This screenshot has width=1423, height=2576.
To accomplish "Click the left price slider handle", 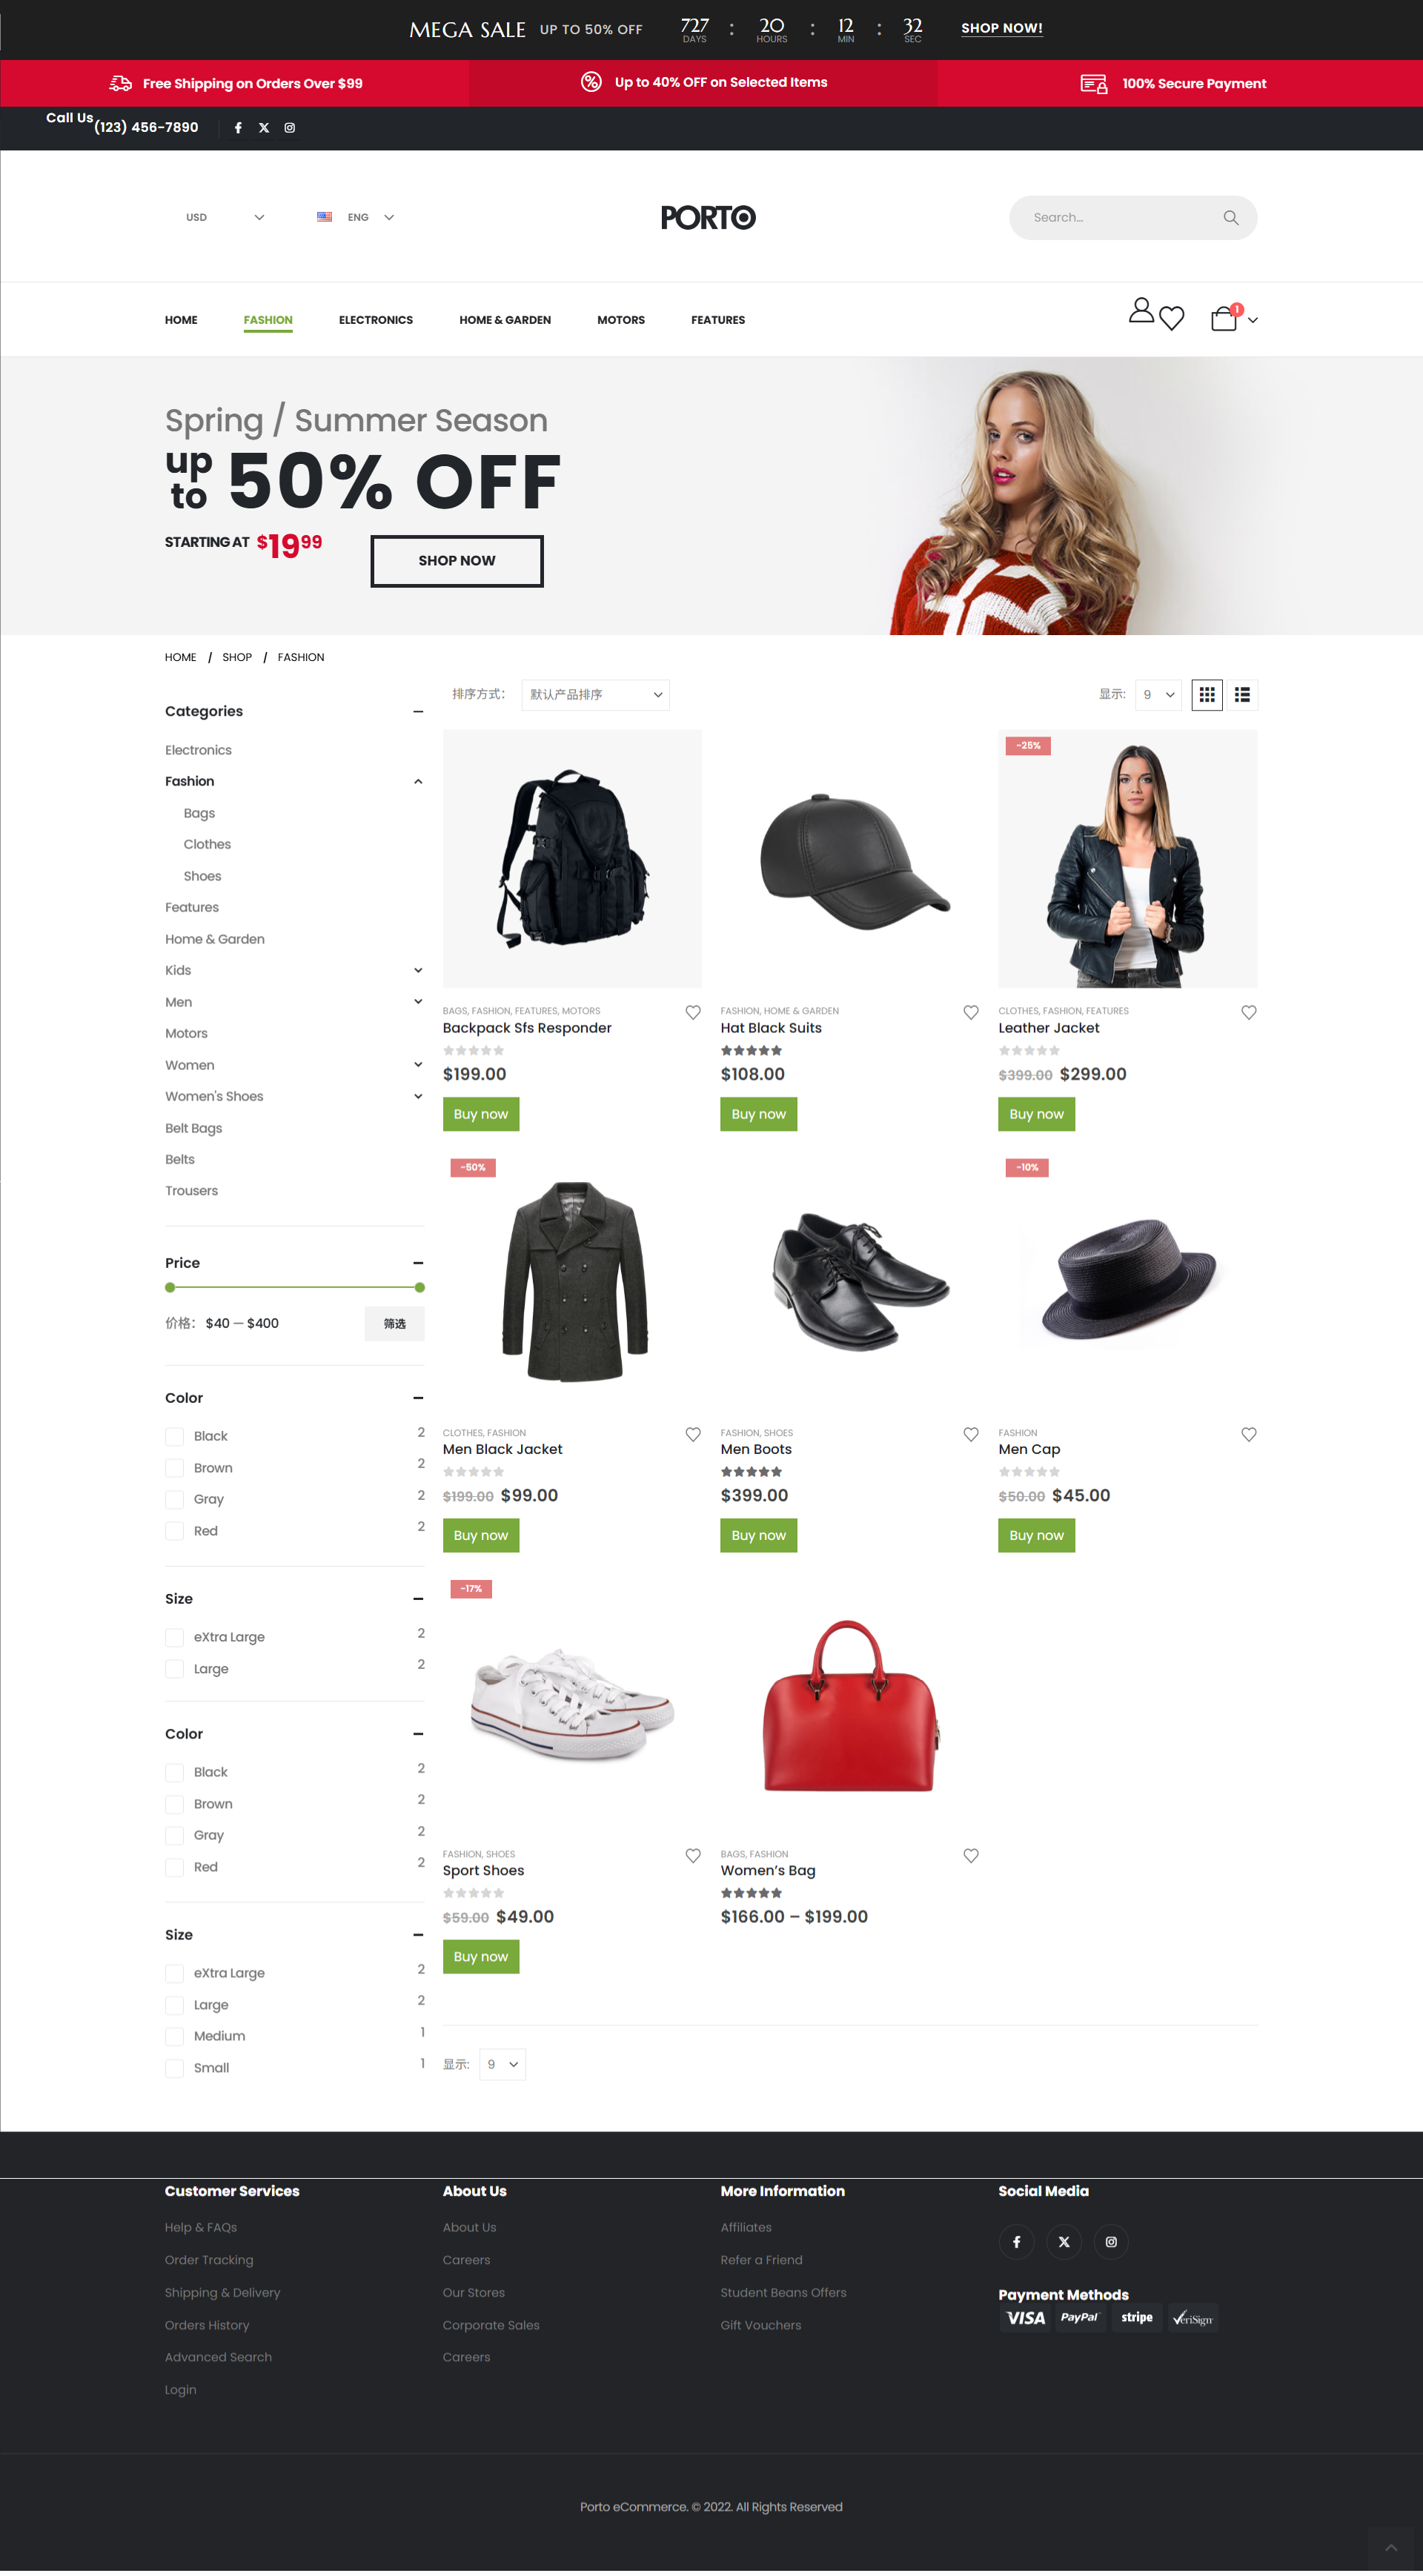I will click(170, 1288).
